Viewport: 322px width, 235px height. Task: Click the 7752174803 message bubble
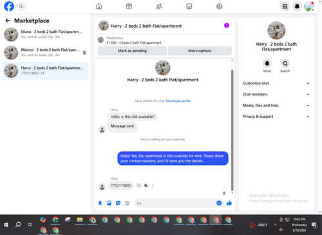click(x=120, y=185)
